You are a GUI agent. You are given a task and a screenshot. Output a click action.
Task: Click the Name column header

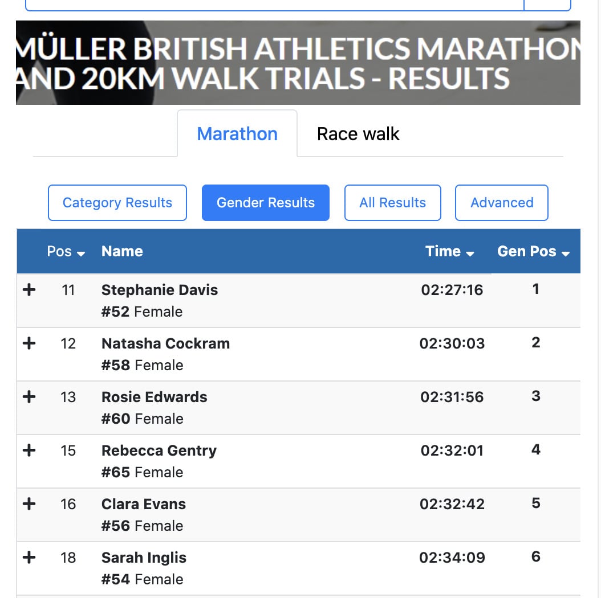click(122, 252)
